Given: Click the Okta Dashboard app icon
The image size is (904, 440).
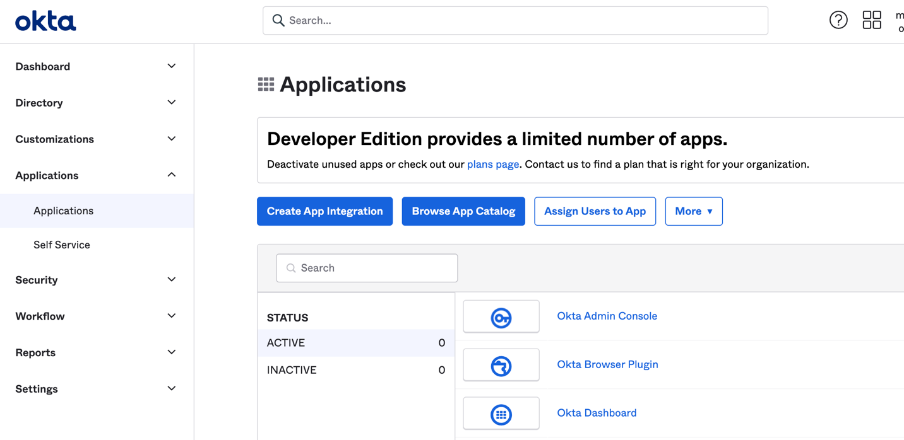Looking at the screenshot, I should click(501, 413).
